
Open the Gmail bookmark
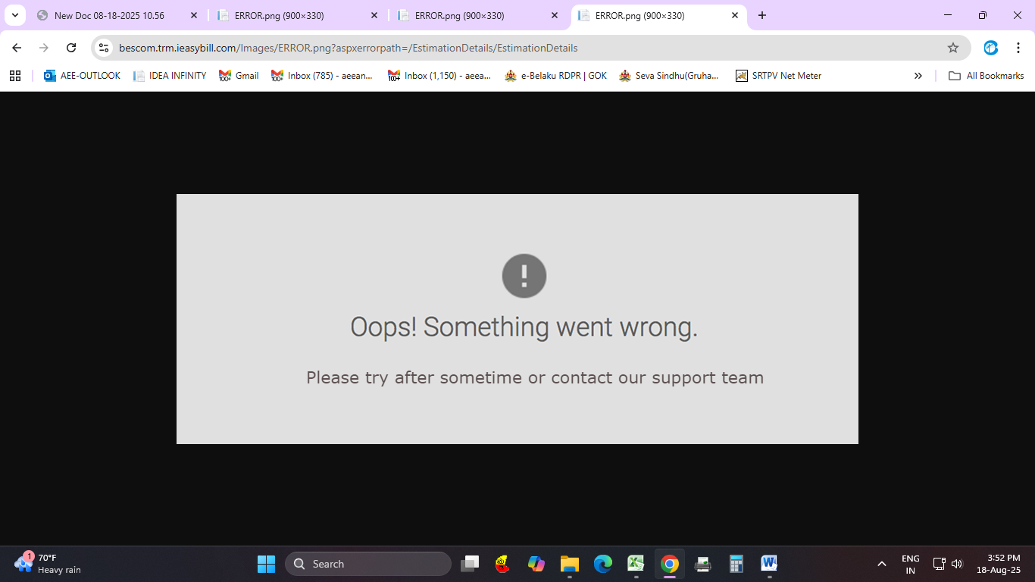(239, 76)
